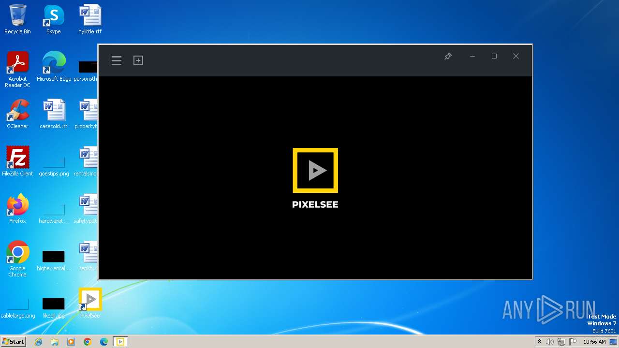Open Edge from the taskbar
The height and width of the screenshot is (348, 619).
104,342
